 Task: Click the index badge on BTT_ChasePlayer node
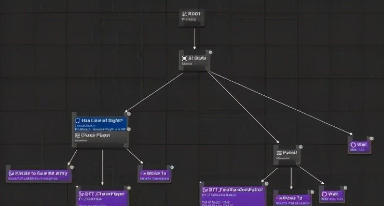click(x=129, y=188)
